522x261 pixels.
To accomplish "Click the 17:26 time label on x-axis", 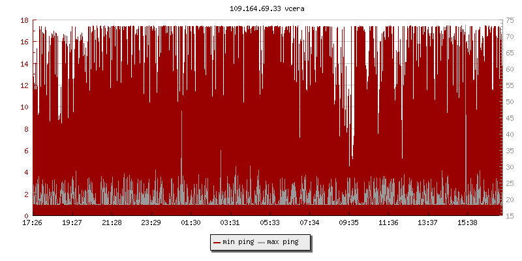I will (33, 223).
